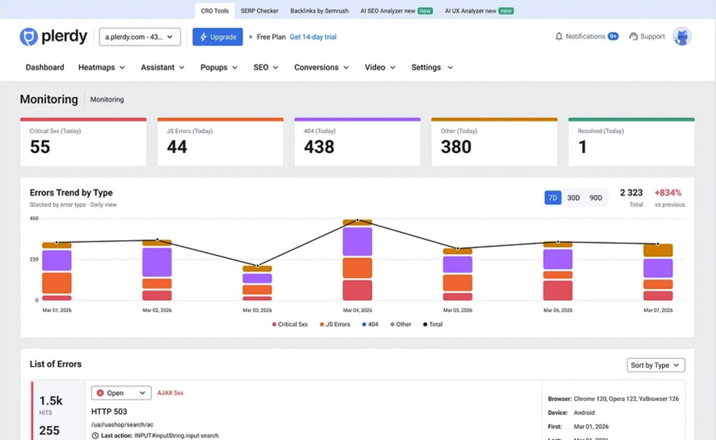Click the List of Errors heading
The width and height of the screenshot is (716, 440).
point(55,364)
